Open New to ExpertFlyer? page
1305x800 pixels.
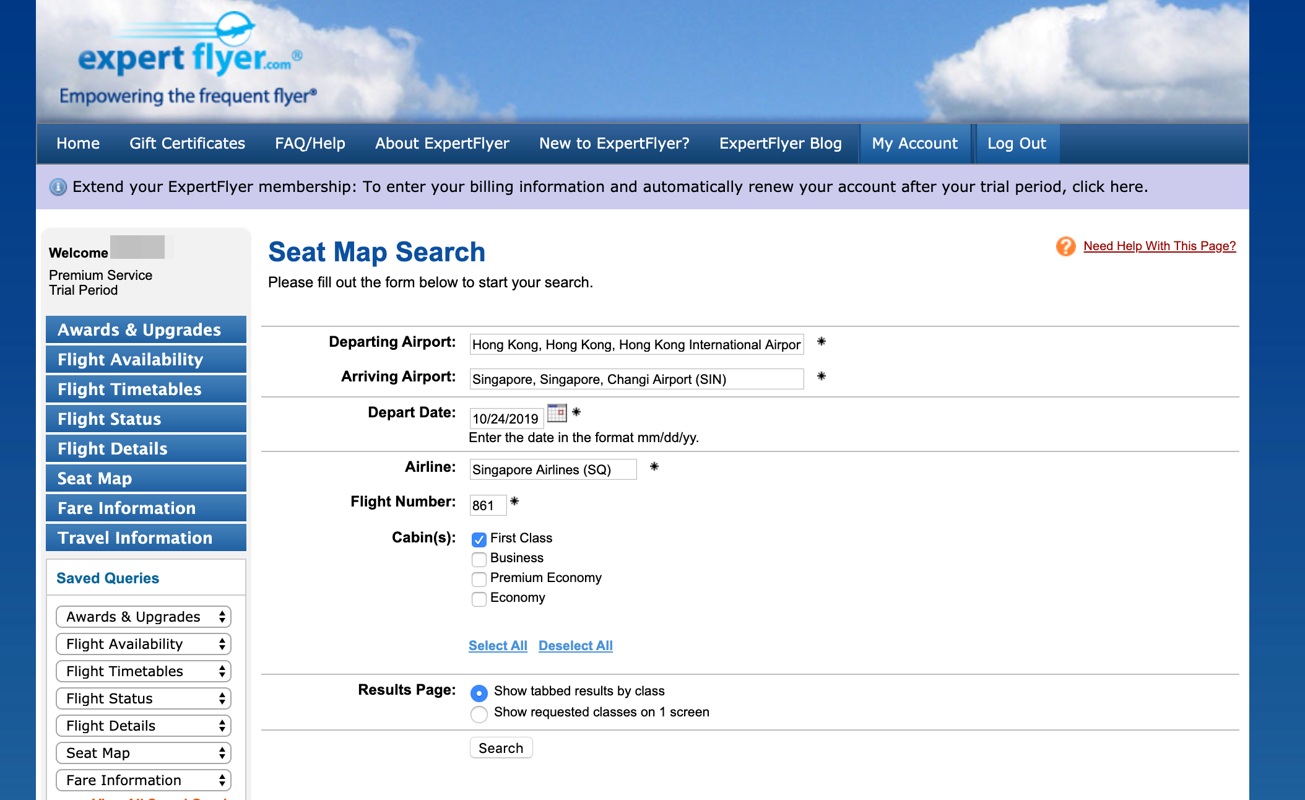[614, 144]
